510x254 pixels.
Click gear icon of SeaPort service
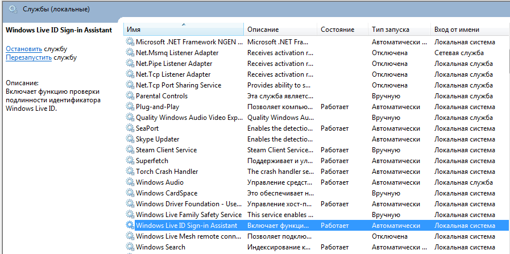[x=130, y=128]
